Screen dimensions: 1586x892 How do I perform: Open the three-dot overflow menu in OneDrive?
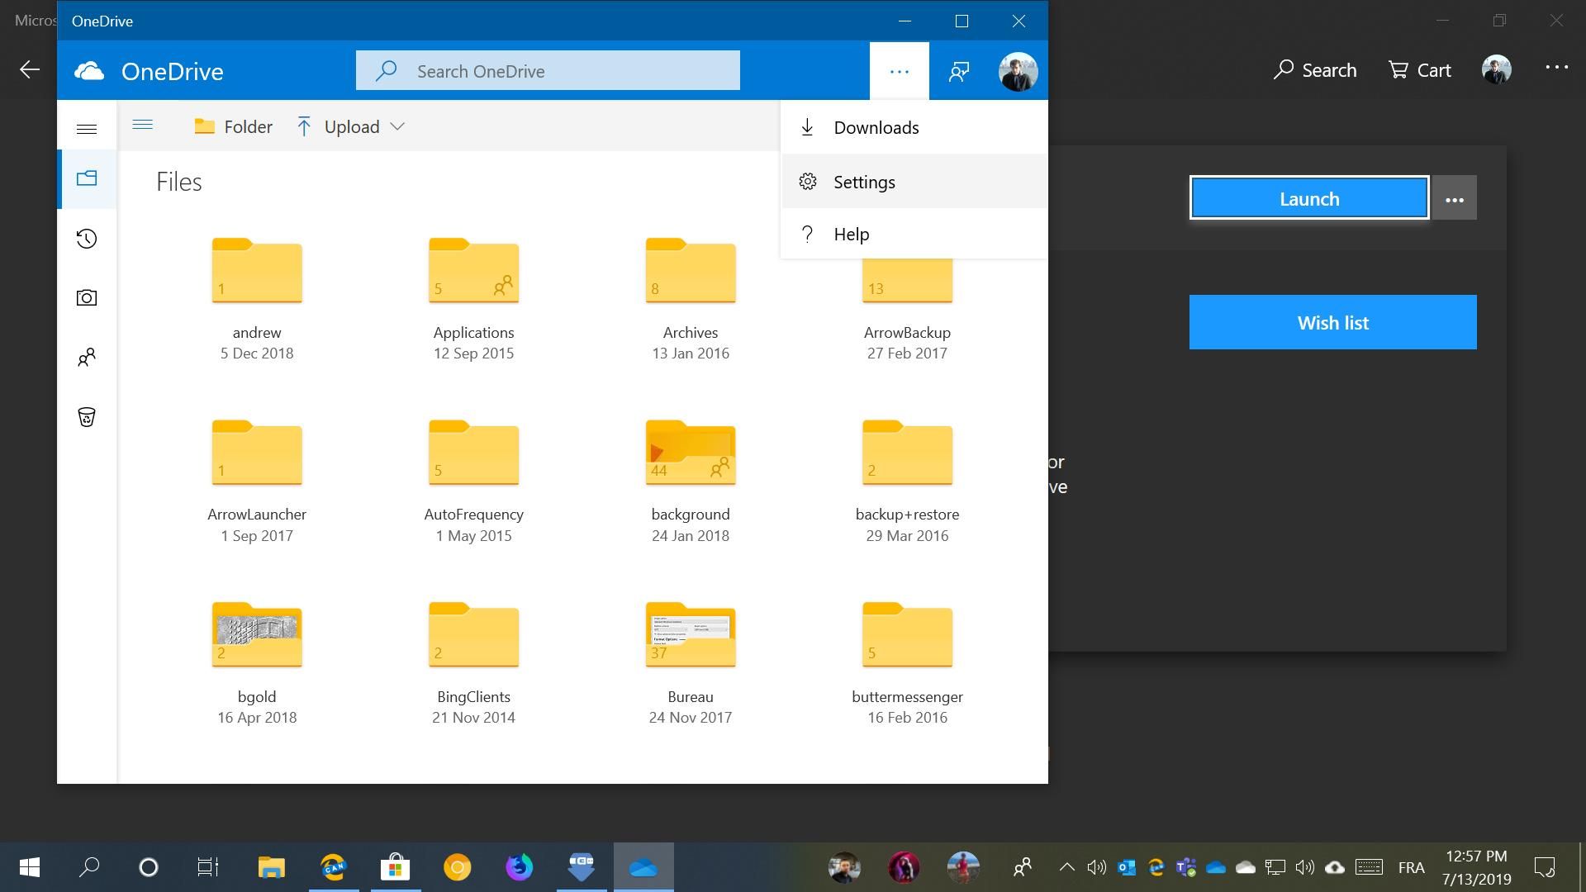pos(898,71)
